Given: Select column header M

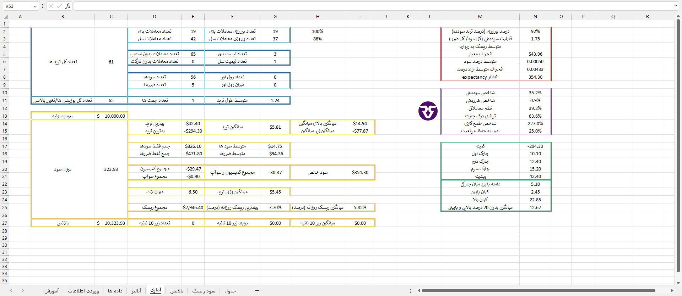Looking at the screenshot, I should click(480, 16).
